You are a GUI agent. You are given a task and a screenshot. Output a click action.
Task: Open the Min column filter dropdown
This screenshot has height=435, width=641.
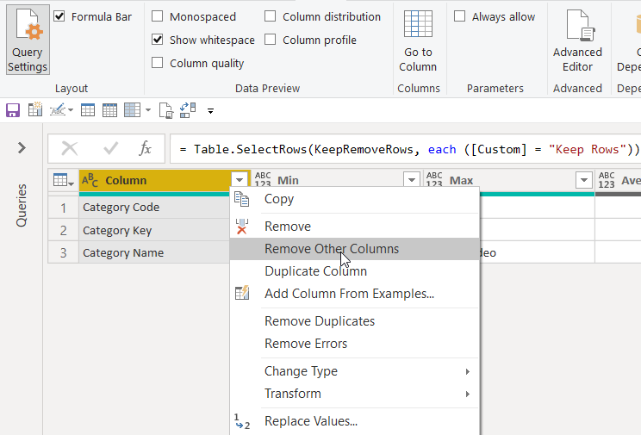(412, 181)
